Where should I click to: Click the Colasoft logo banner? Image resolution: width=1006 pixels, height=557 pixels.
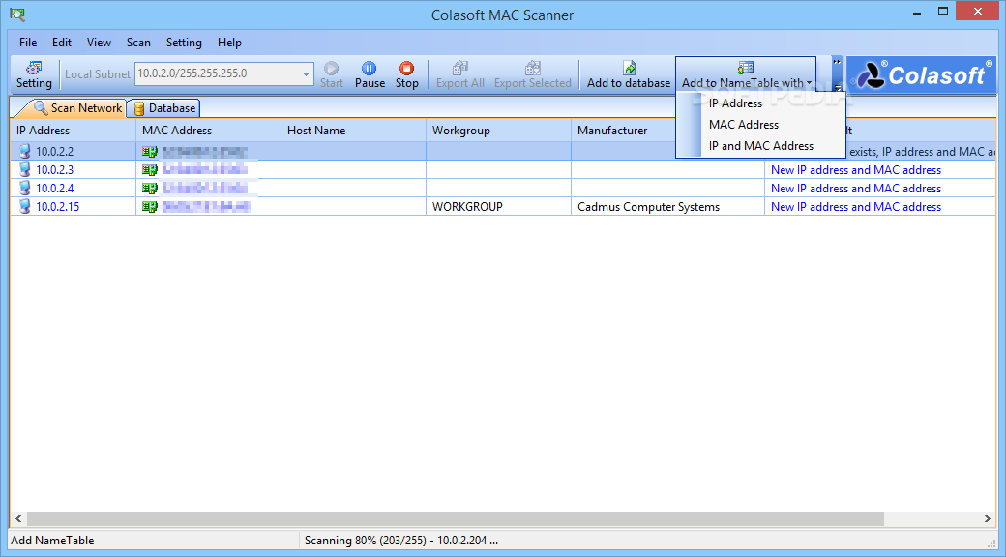921,74
